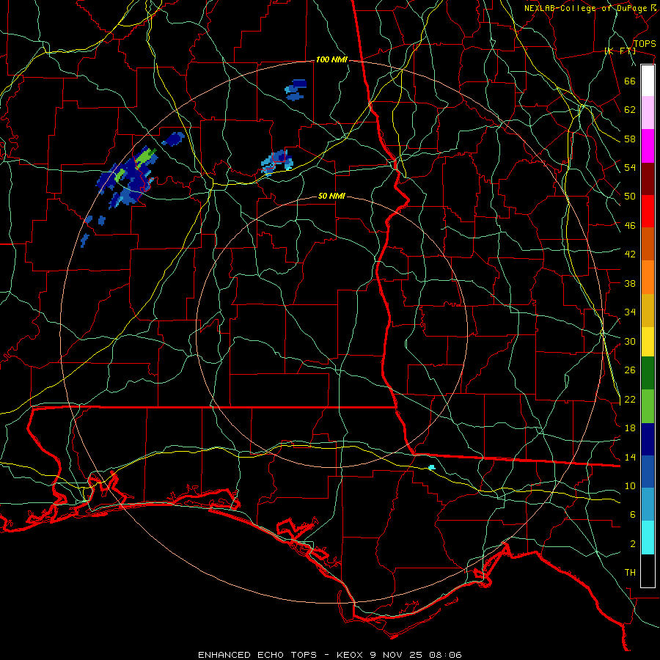Viewport: 660px width, 660px height.
Task: Click the "TH" legend label
Action: point(630,573)
